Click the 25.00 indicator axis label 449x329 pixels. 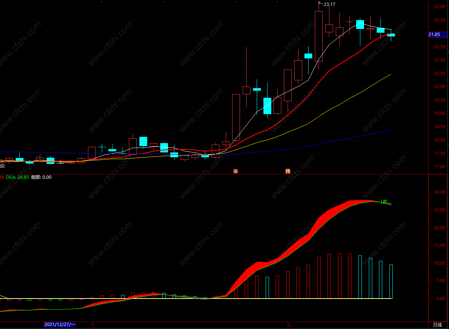(x=440, y=210)
